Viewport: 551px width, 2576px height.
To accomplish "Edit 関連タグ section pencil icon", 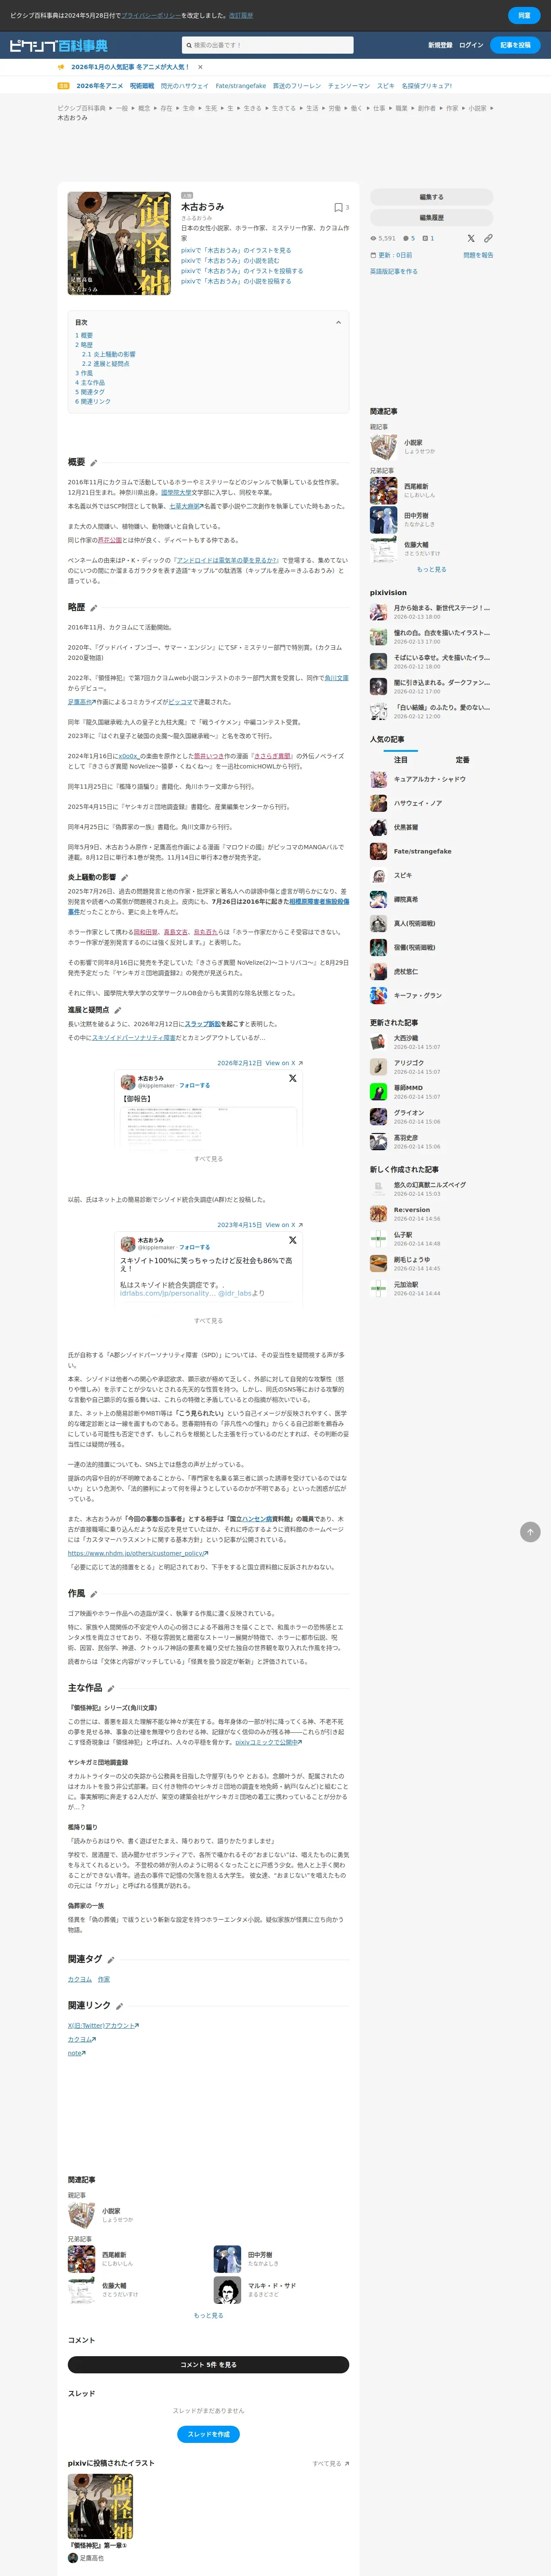I will tap(111, 1959).
